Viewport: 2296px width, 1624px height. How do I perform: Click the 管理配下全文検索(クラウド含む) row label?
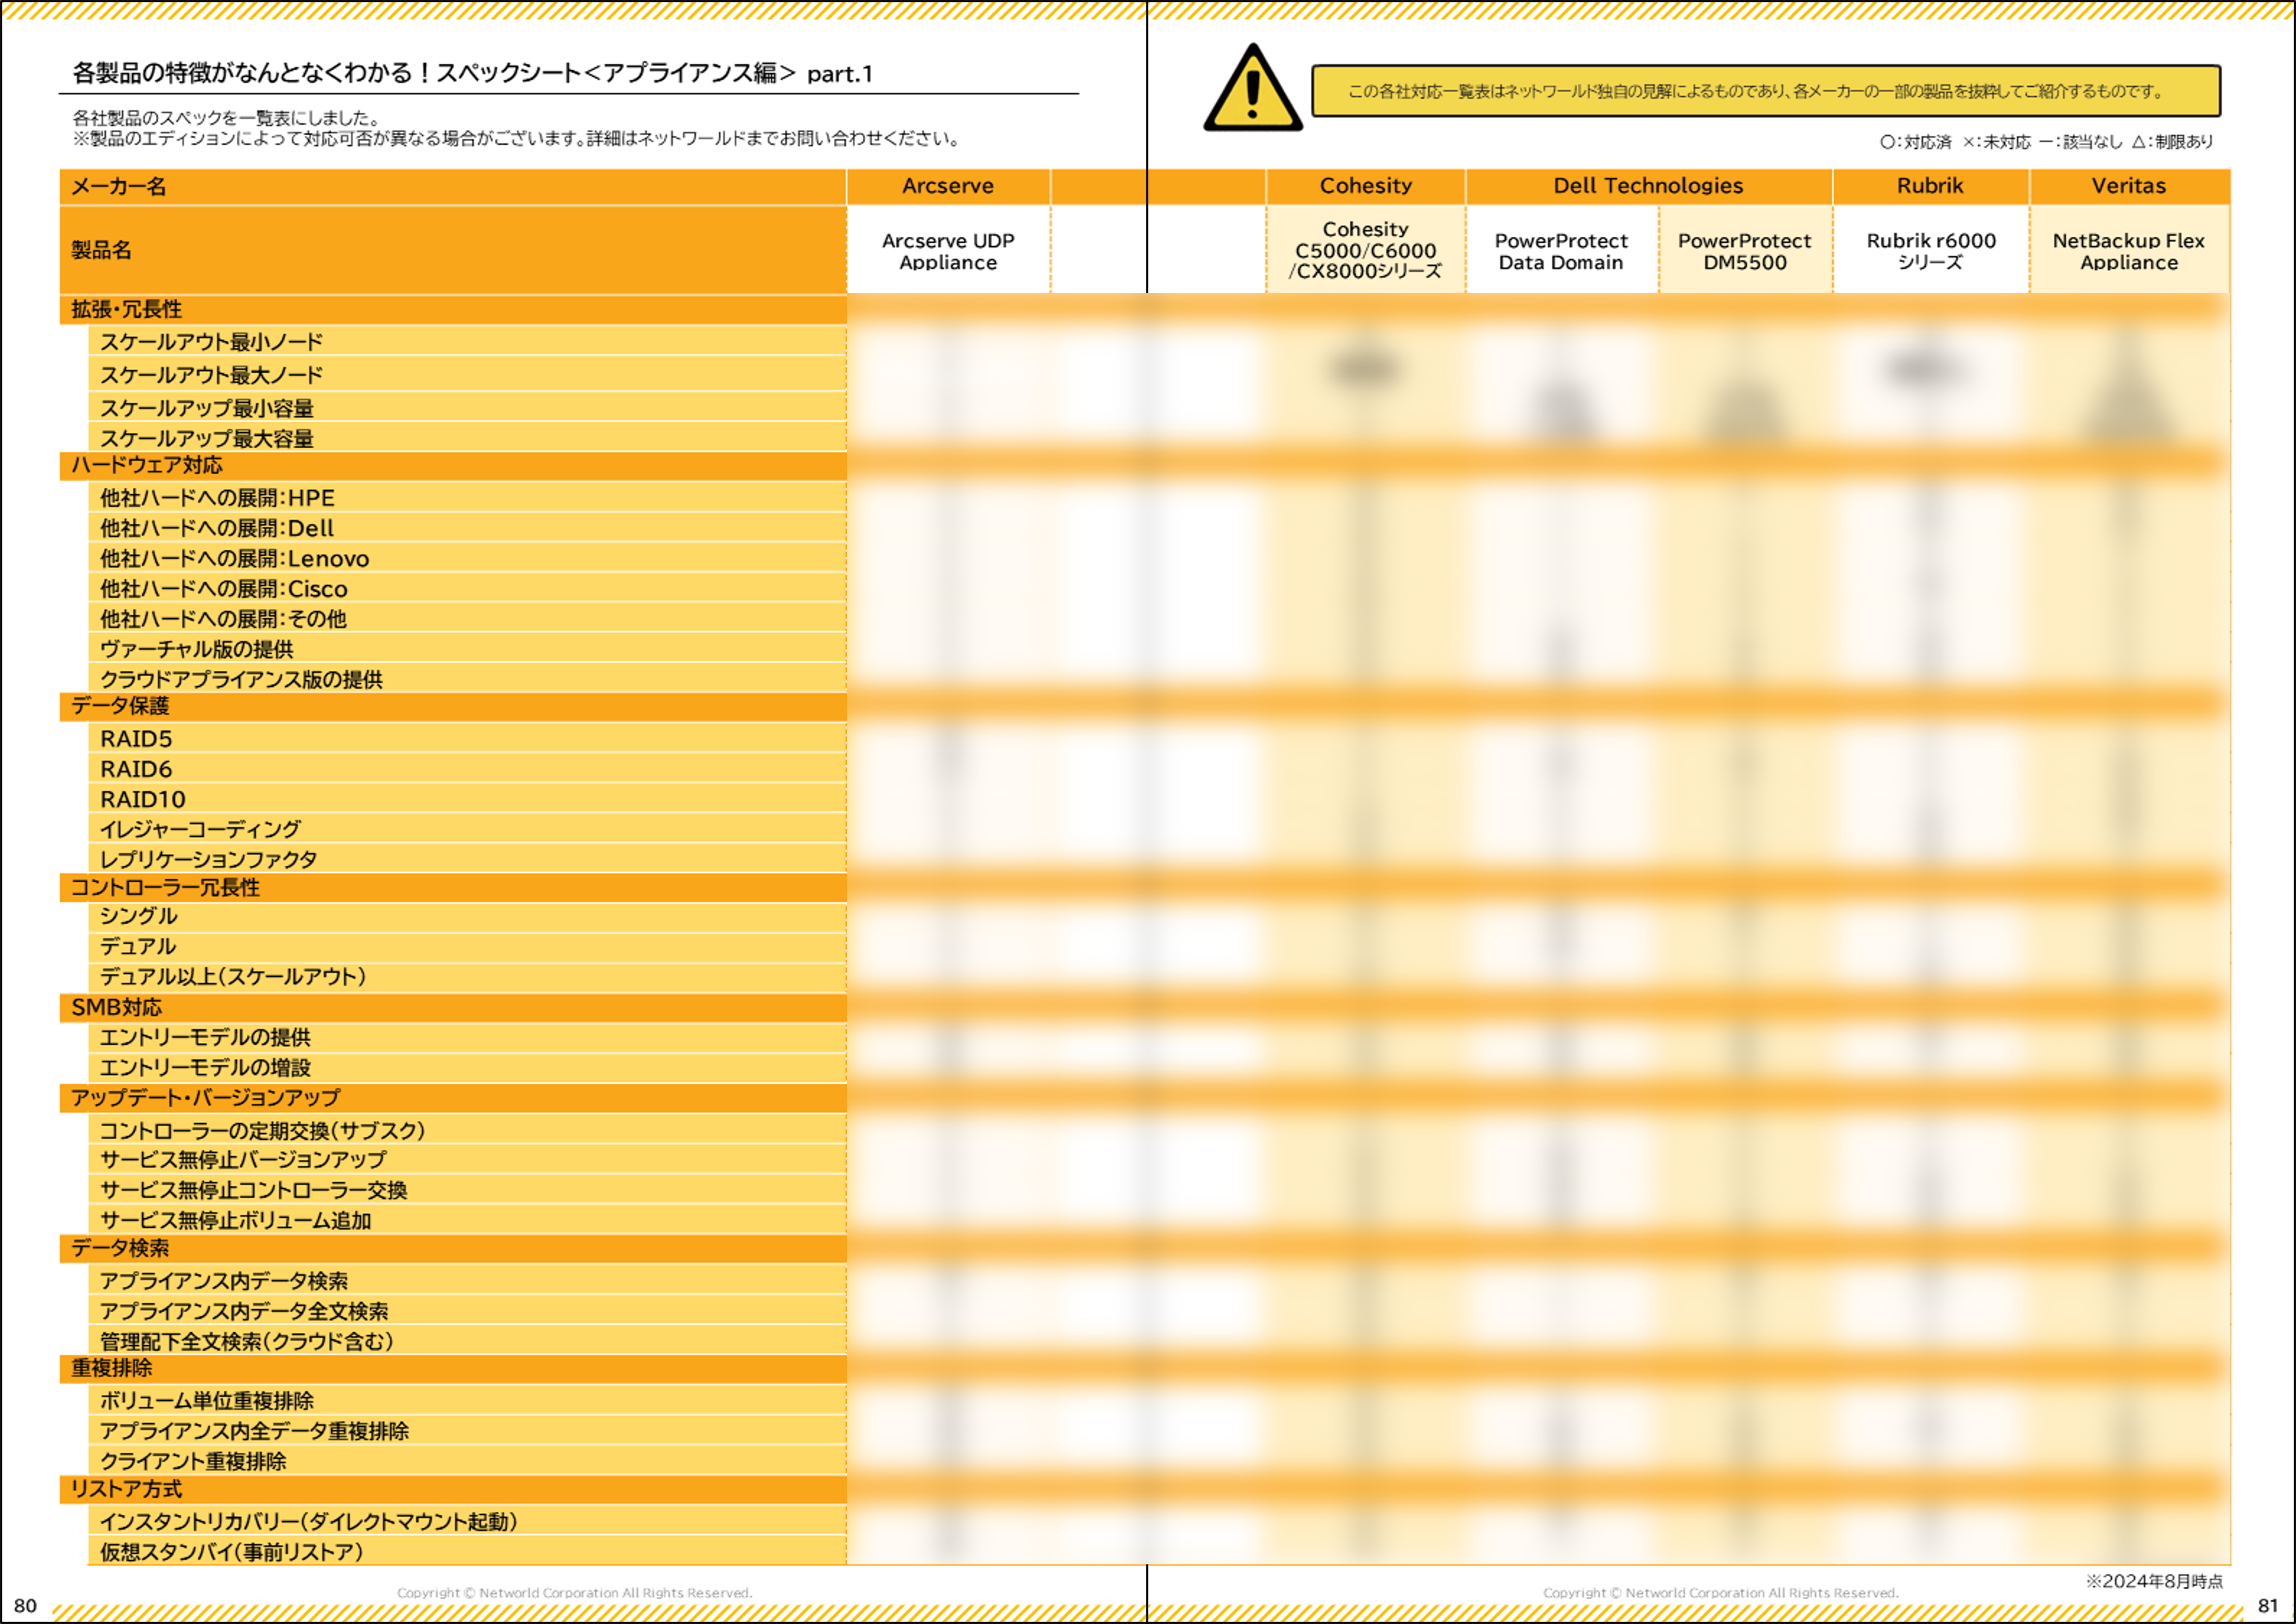pyautogui.click(x=467, y=1340)
